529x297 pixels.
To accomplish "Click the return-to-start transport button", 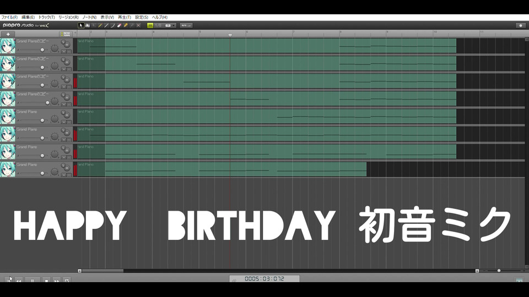I will tap(8, 280).
